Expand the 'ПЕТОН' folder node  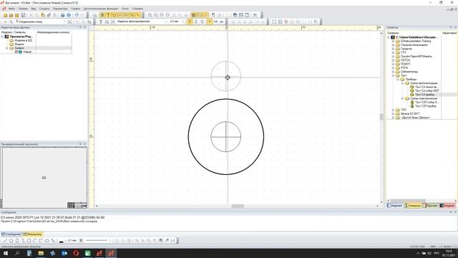393,60
